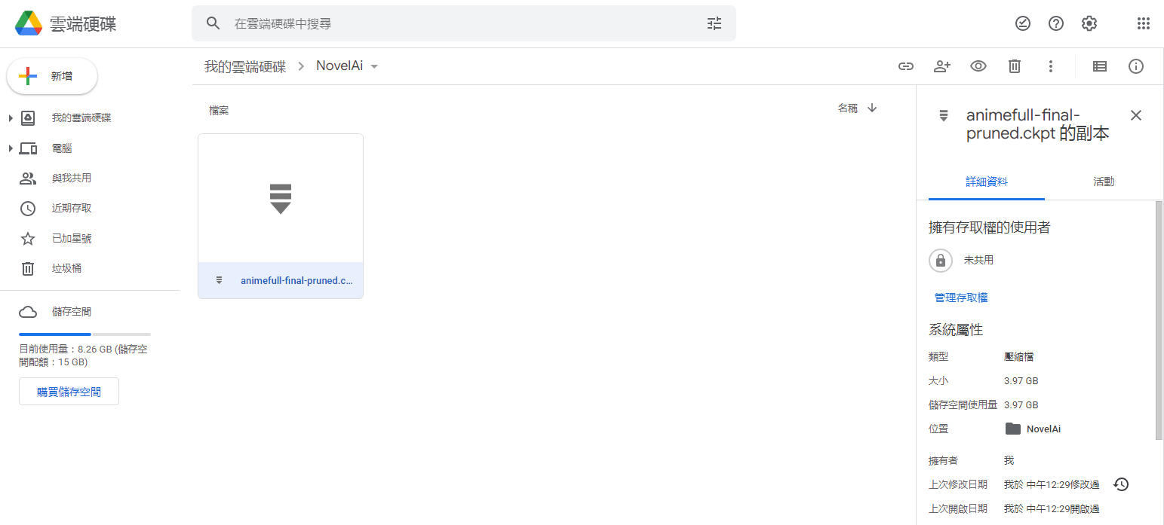Image resolution: width=1164 pixels, height=525 pixels.
Task: Move file to trash using toolbar icon
Action: pyautogui.click(x=1015, y=66)
